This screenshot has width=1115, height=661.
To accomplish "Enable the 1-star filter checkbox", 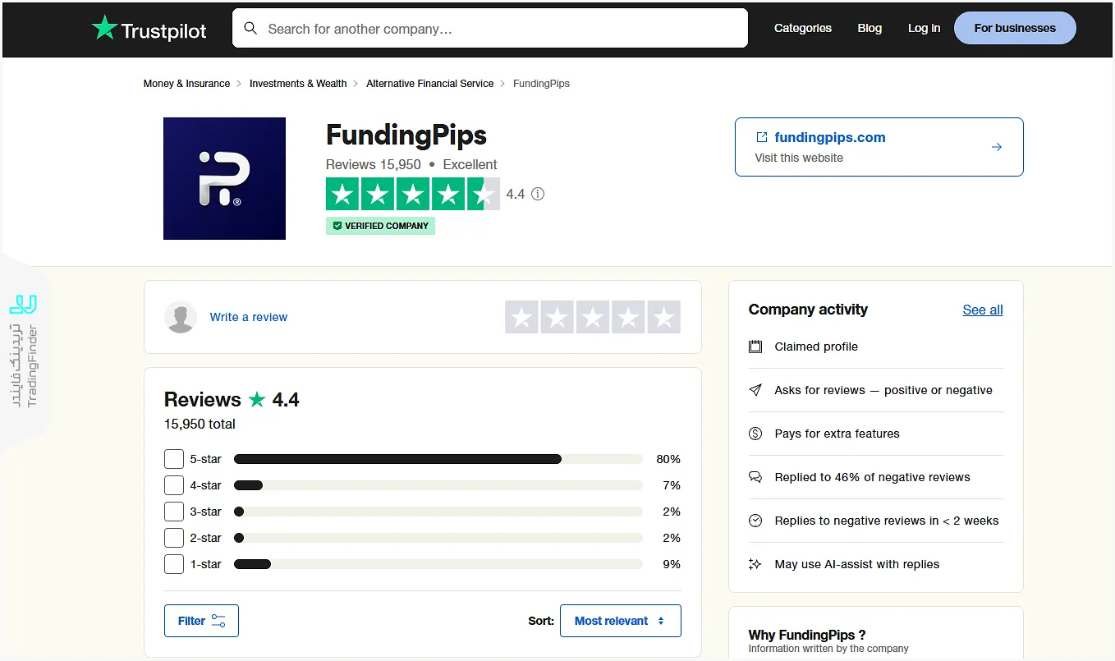I will 174,564.
